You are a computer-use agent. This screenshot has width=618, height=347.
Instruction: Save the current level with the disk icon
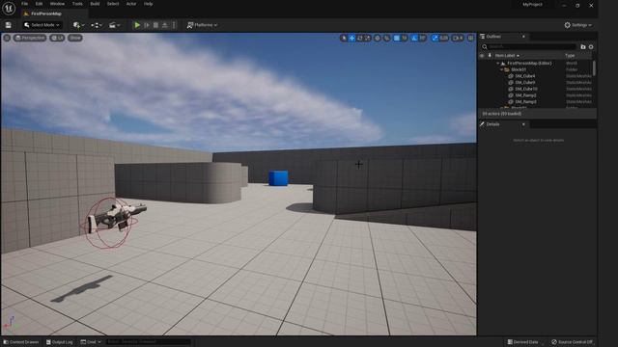pyautogui.click(x=9, y=25)
